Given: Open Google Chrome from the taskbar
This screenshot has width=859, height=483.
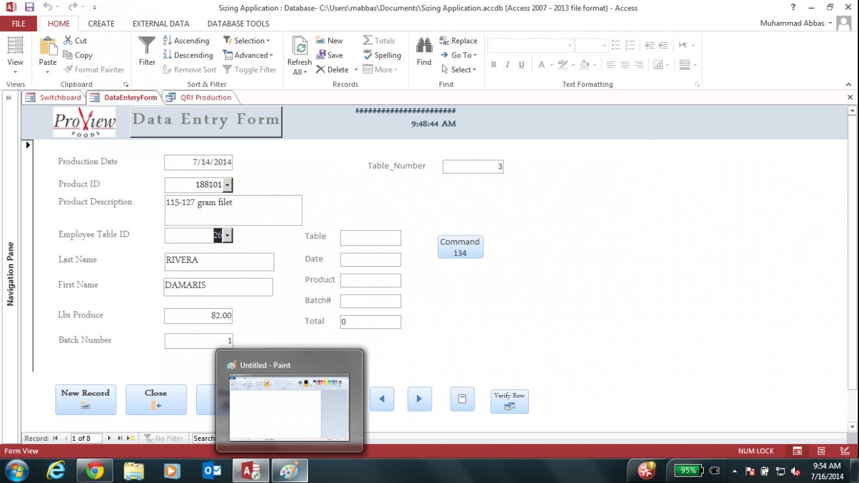Looking at the screenshot, I should 95,471.
